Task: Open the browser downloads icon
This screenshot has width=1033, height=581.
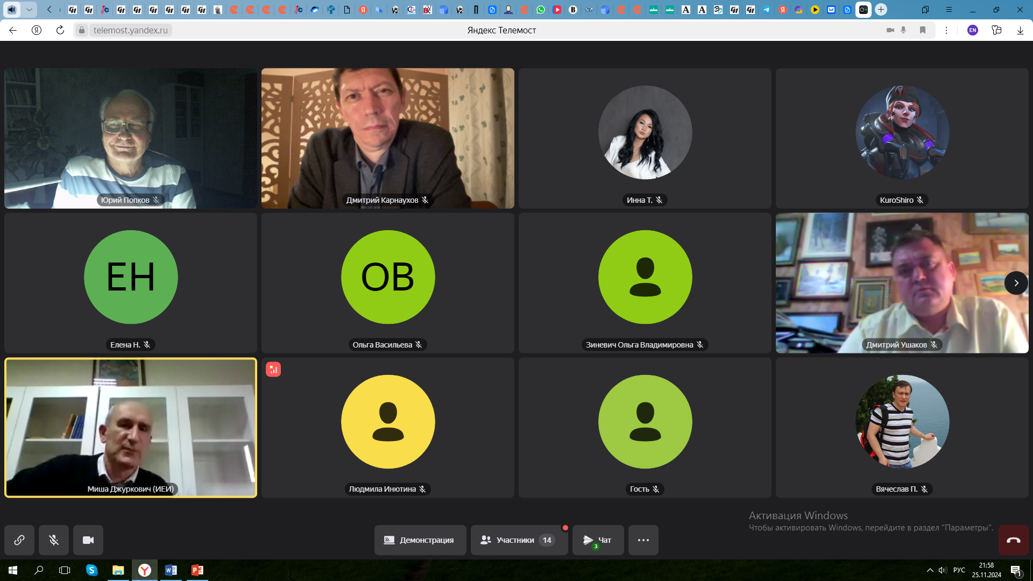Action: [x=1020, y=30]
